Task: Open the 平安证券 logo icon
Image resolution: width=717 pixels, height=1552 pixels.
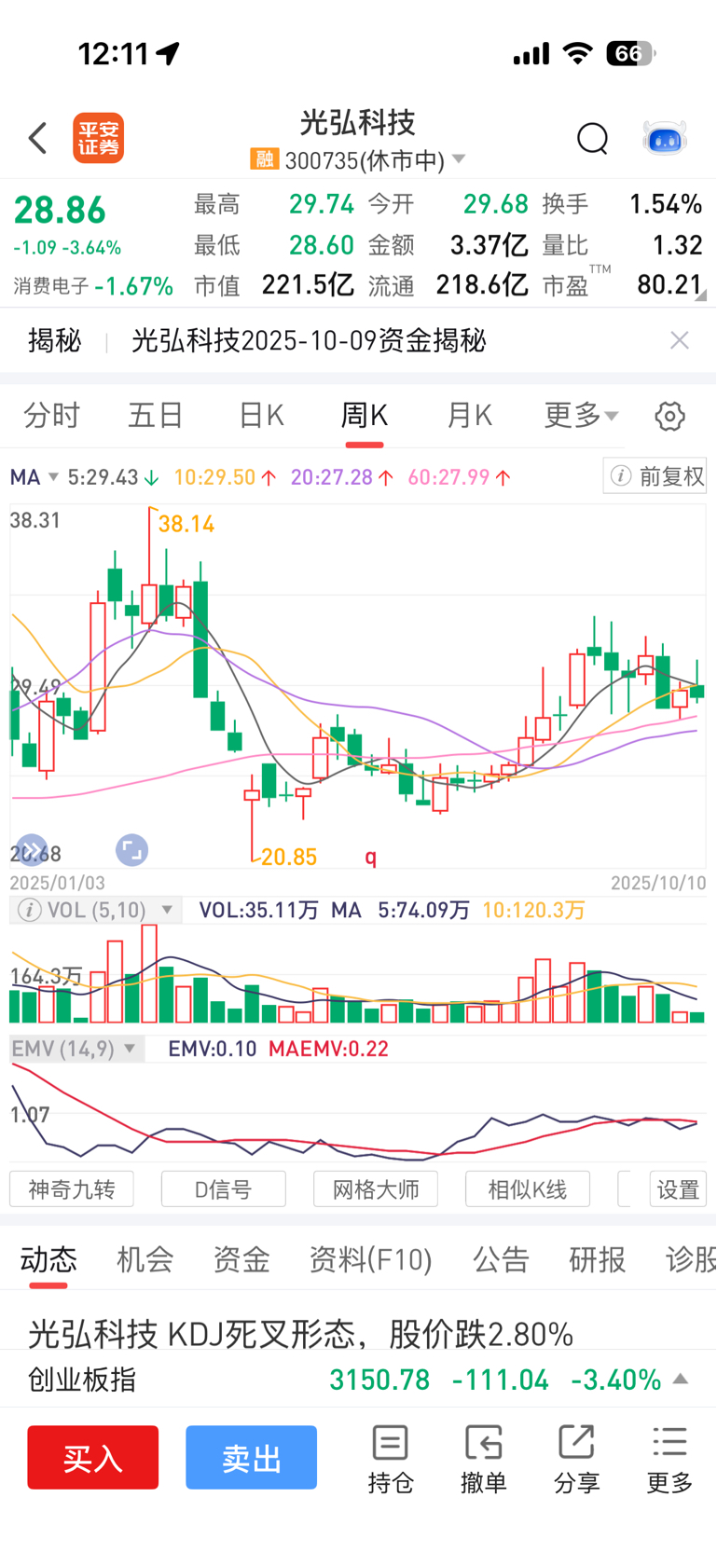Action: click(x=99, y=138)
